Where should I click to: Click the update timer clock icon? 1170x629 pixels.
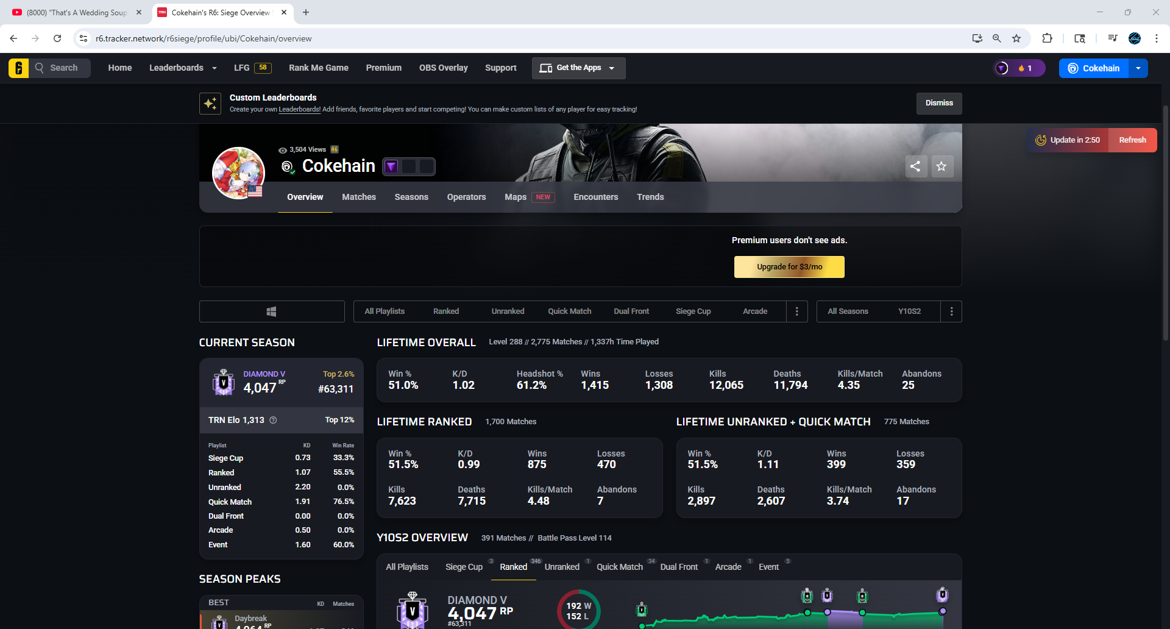(1041, 140)
